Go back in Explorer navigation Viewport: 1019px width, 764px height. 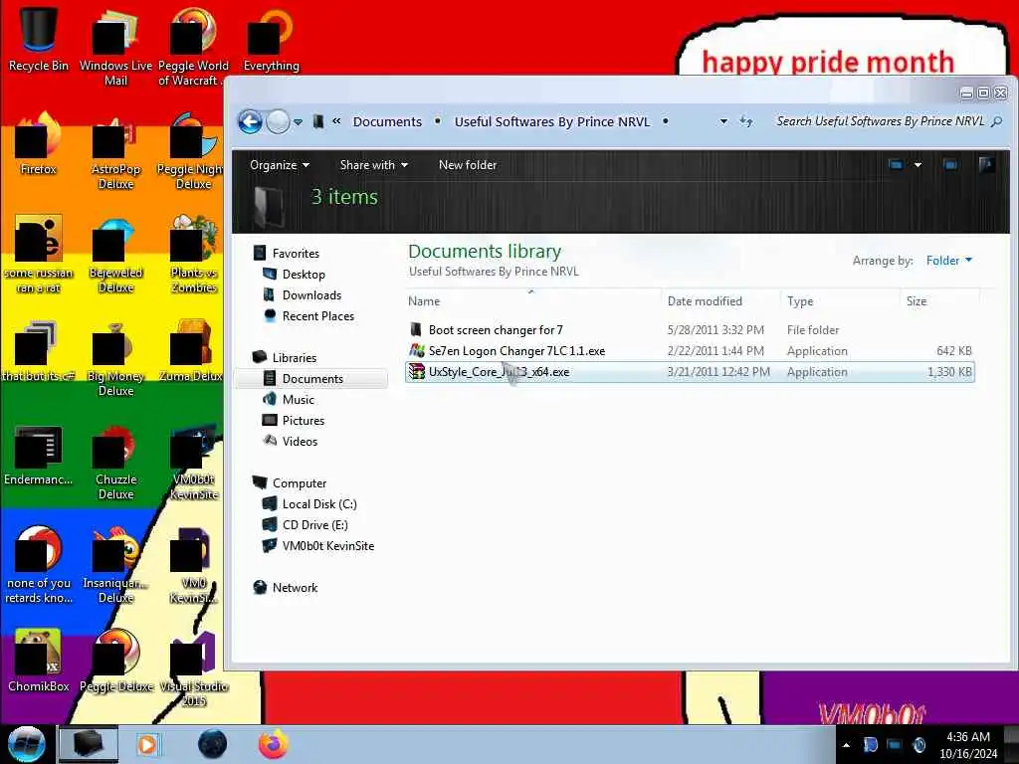point(250,121)
